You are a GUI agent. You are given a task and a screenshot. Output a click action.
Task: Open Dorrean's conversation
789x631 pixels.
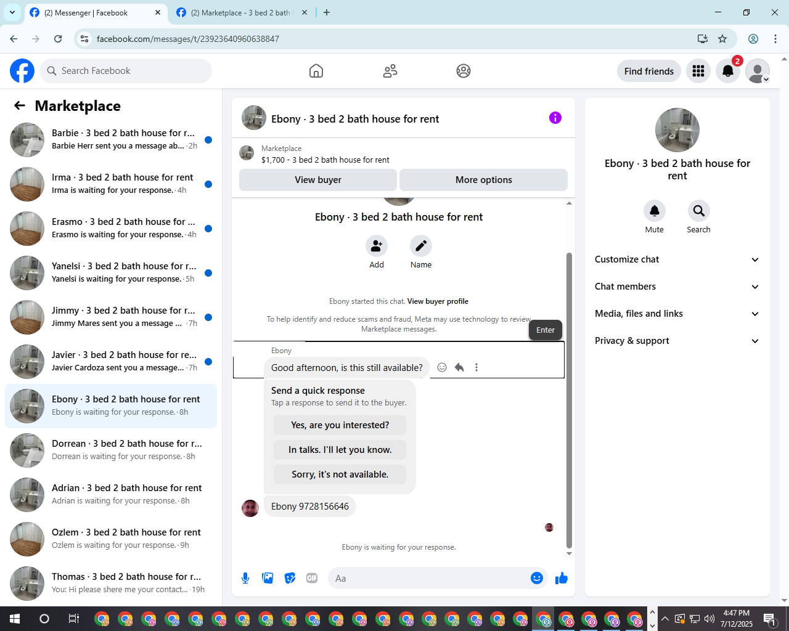click(x=111, y=450)
